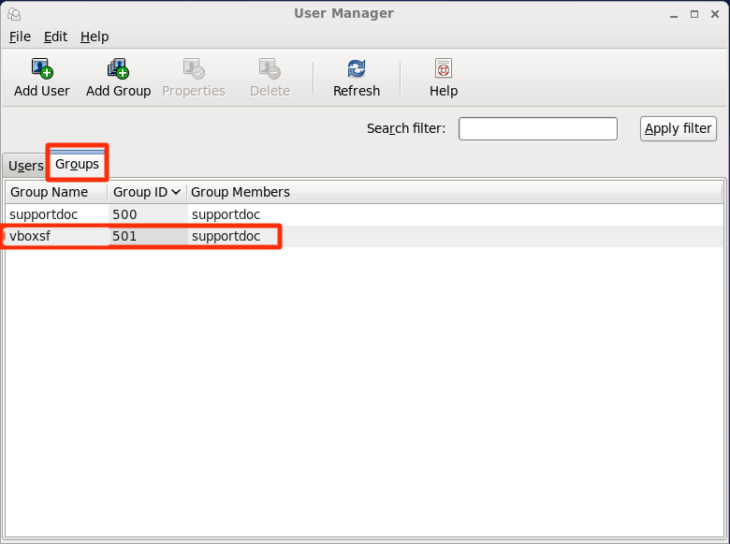Image resolution: width=730 pixels, height=544 pixels.
Task: Open Help from the toolbar lifebuoy icon
Action: 444,68
